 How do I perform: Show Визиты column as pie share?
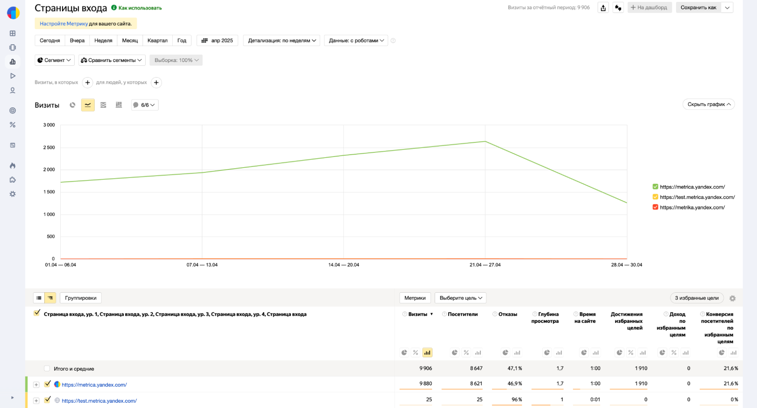pos(404,352)
